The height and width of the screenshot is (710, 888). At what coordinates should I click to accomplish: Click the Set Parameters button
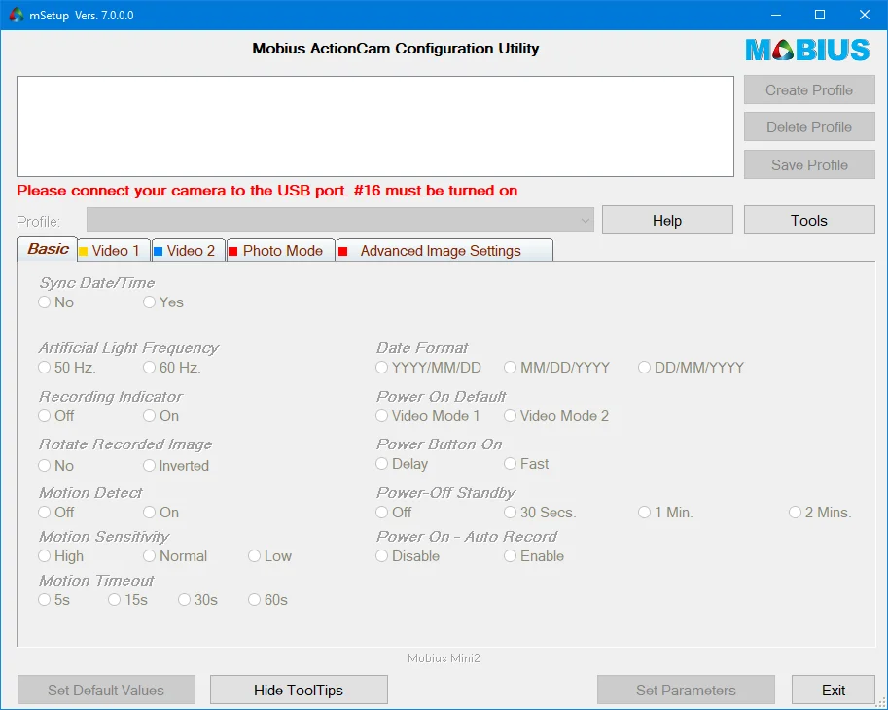pos(686,691)
